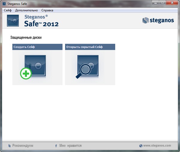Click the Steganos Safe 2012 title text
Viewport: 180px width, 152px height.
[x=41, y=21]
